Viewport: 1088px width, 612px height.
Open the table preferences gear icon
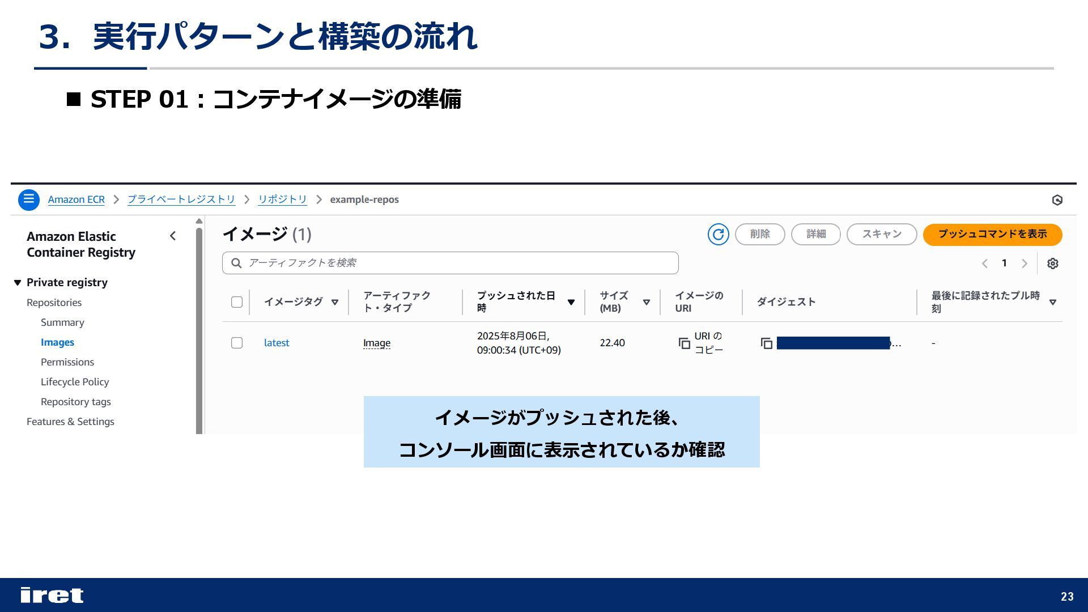[1053, 263]
